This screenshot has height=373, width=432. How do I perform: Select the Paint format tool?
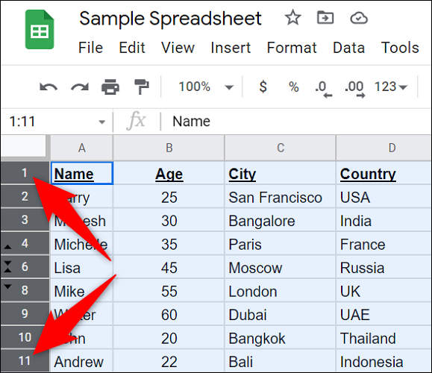point(142,87)
